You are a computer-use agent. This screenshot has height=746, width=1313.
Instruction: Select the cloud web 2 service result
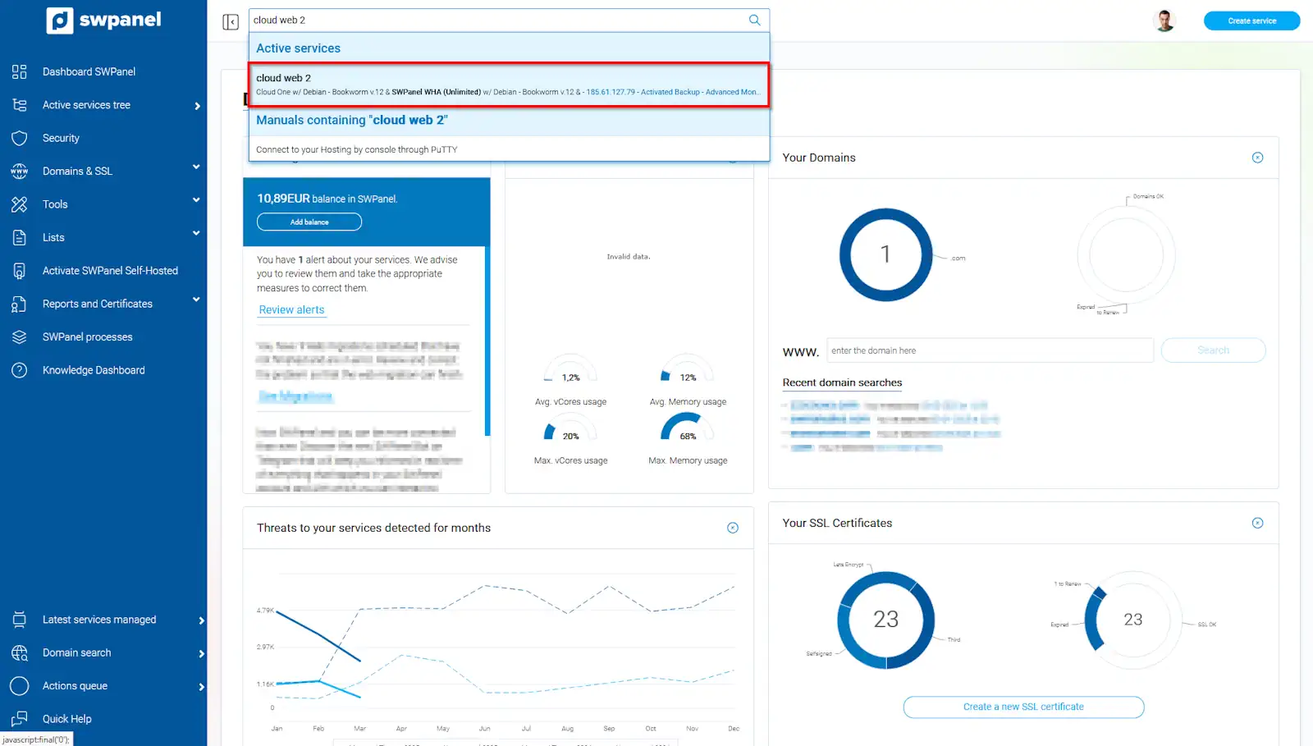tap(509, 85)
